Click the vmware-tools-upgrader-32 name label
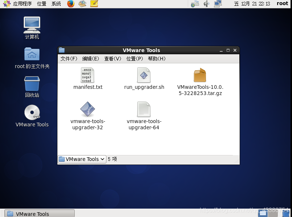This screenshot has height=217, width=292. (x=88, y=125)
